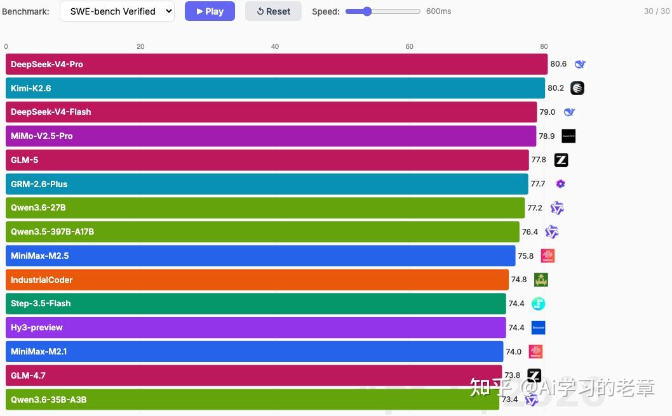Click the 80.2 score value
Image resolution: width=672 pixels, height=416 pixels.
556,88
